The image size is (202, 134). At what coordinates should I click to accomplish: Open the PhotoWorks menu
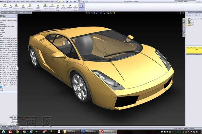tap(40, 2)
